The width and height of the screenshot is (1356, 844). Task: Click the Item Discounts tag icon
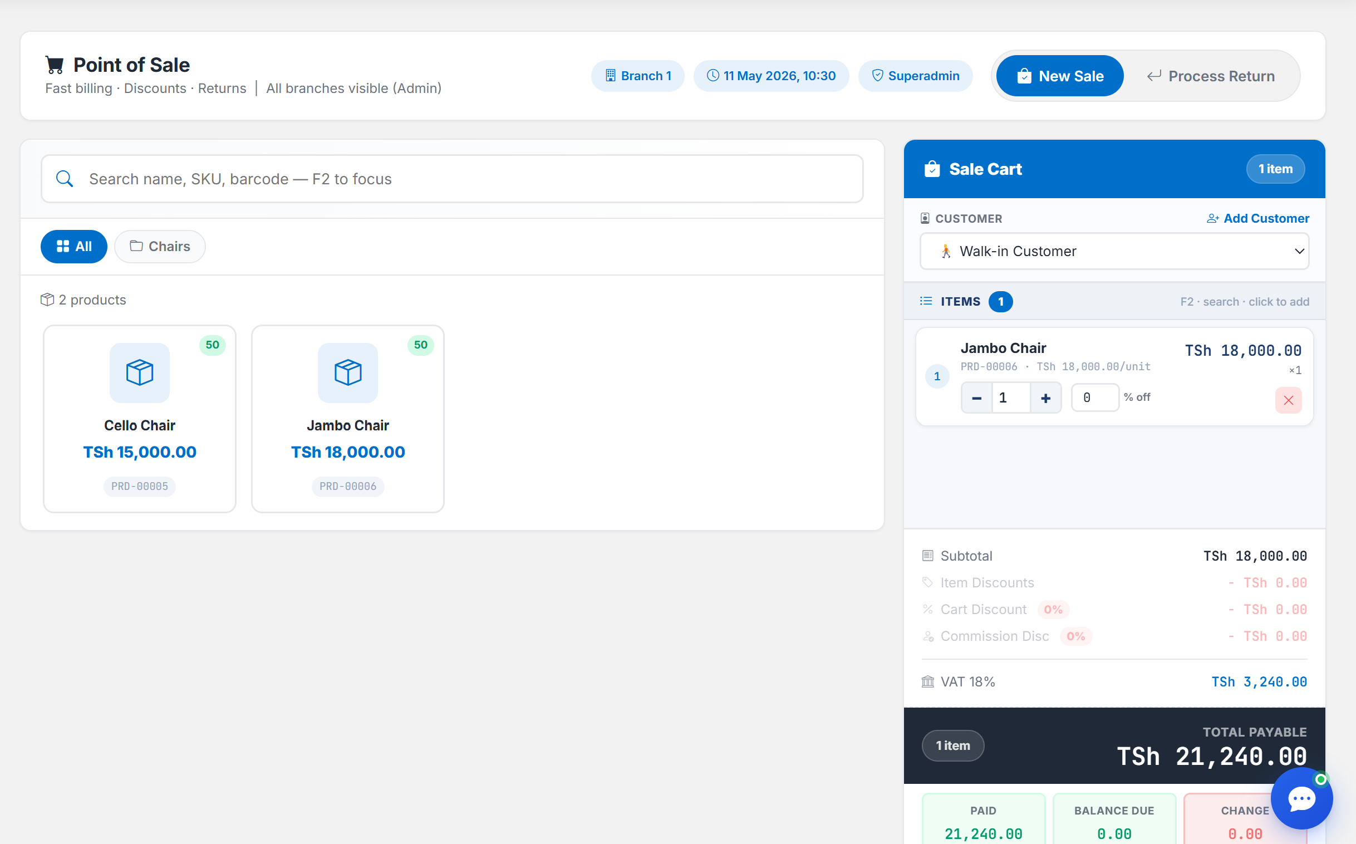[927, 582]
